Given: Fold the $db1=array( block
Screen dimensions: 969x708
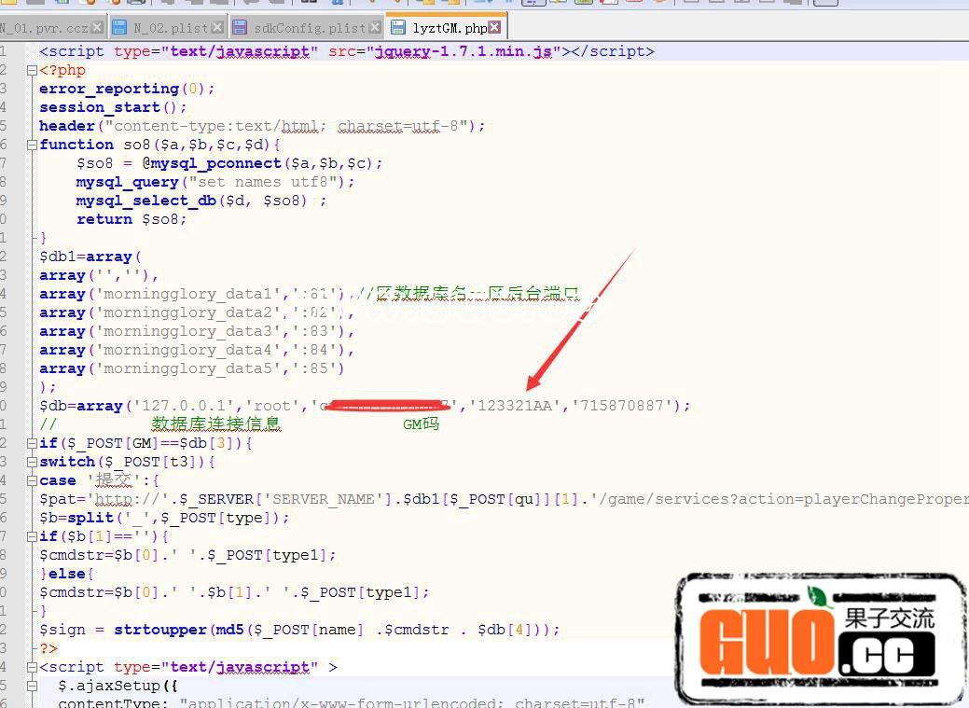Looking at the screenshot, I should tap(33, 257).
